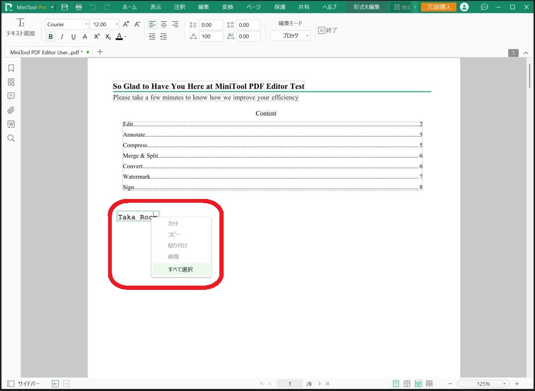Click the Print icon in the title bar
The image size is (535, 391).
pyautogui.click(x=79, y=7)
